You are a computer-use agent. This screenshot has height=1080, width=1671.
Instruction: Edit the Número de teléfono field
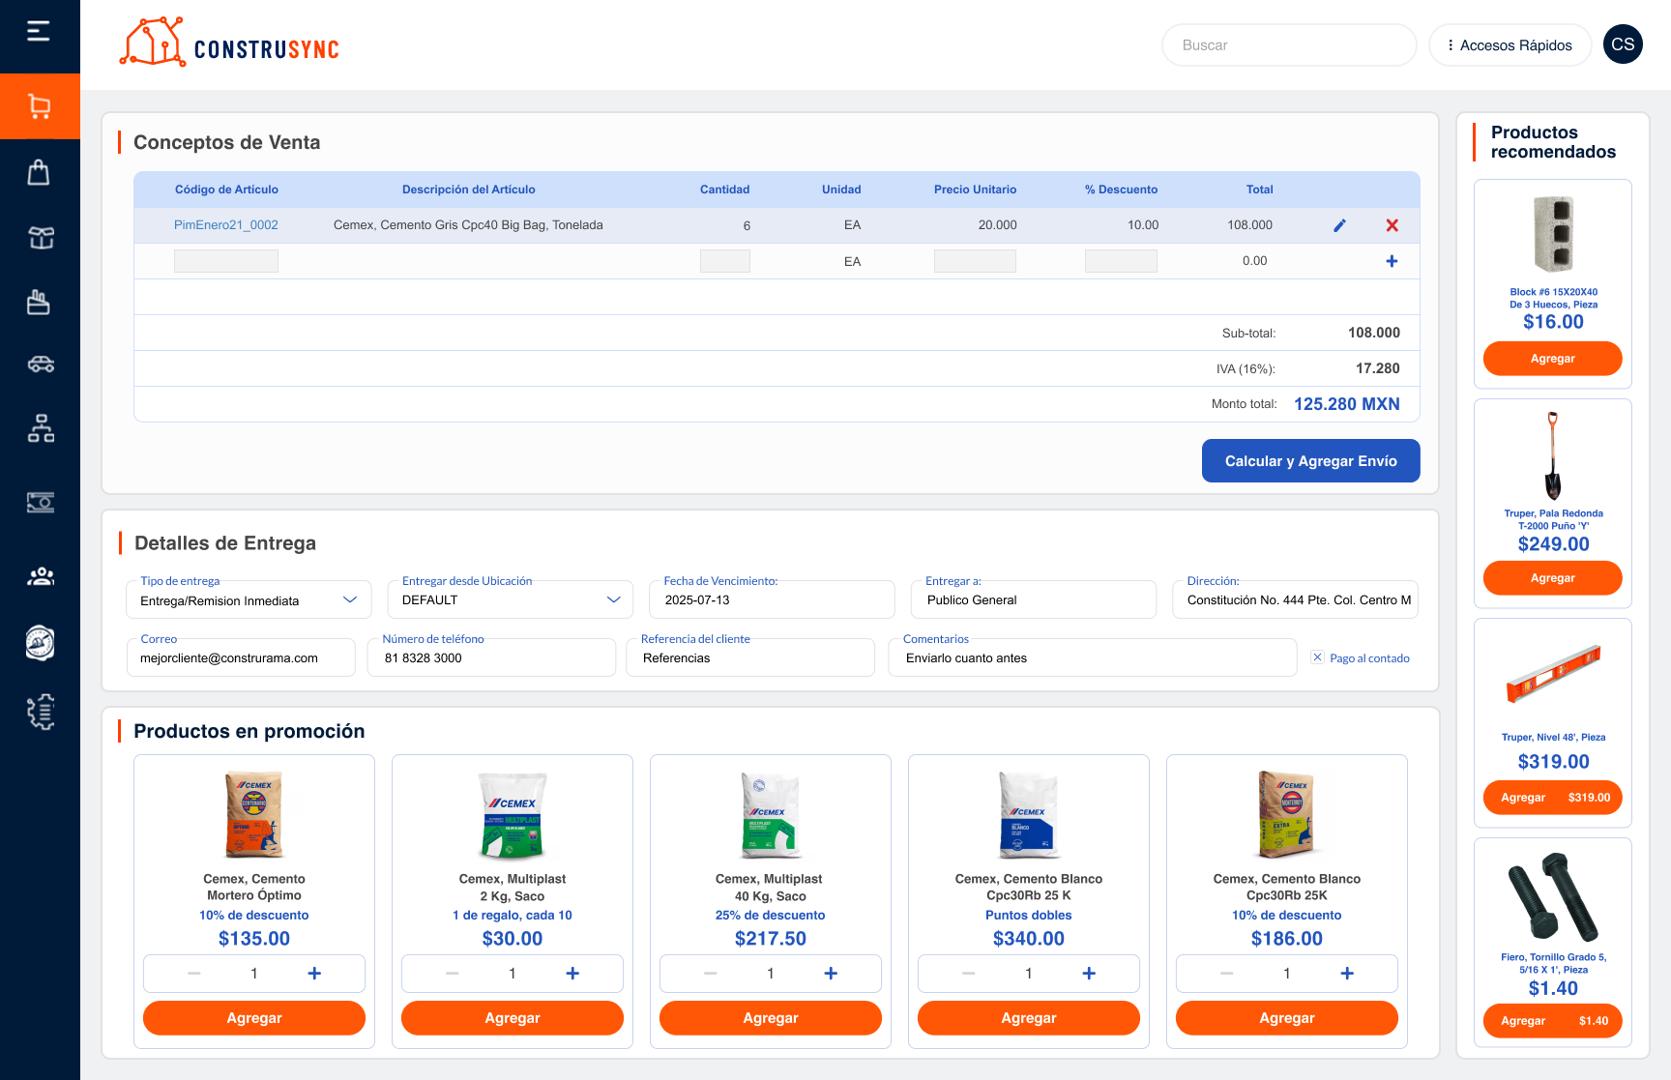[x=491, y=657]
